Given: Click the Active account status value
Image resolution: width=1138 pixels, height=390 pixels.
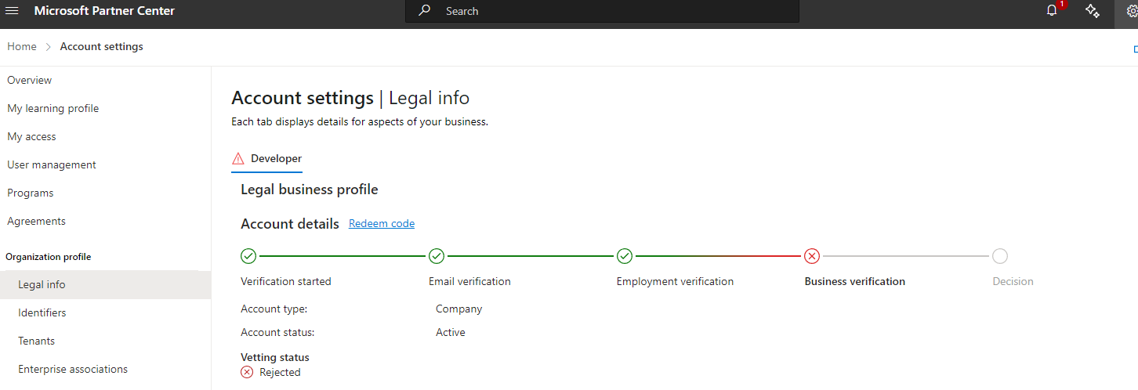Looking at the screenshot, I should coord(451,332).
